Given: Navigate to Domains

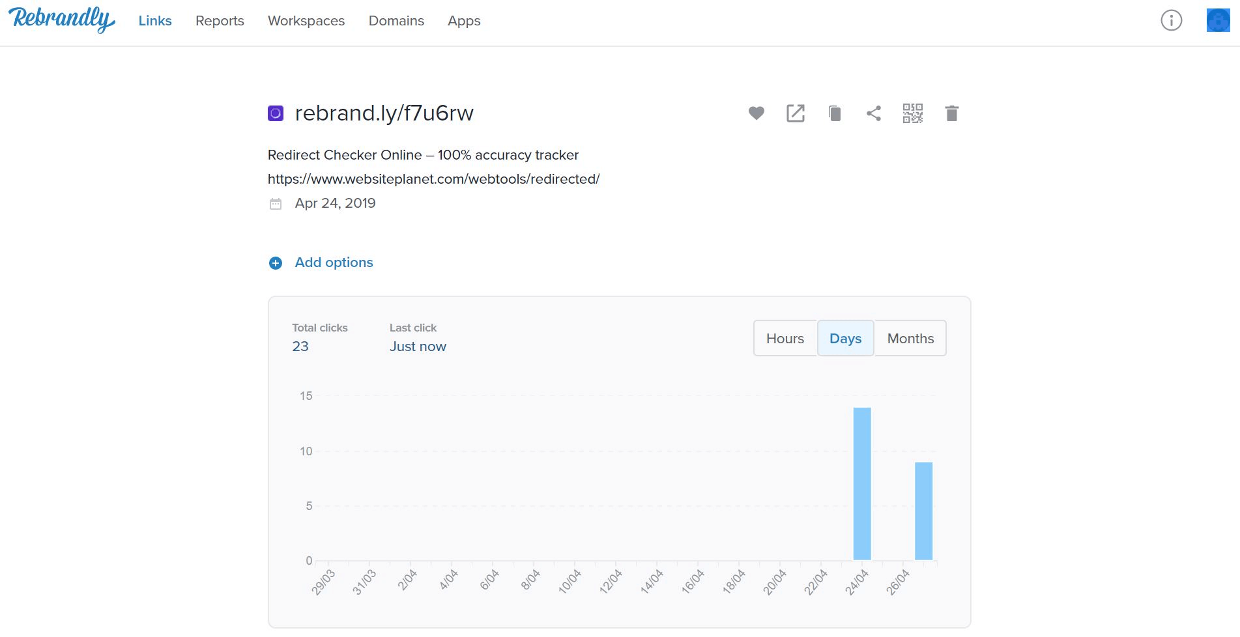Looking at the screenshot, I should (396, 21).
